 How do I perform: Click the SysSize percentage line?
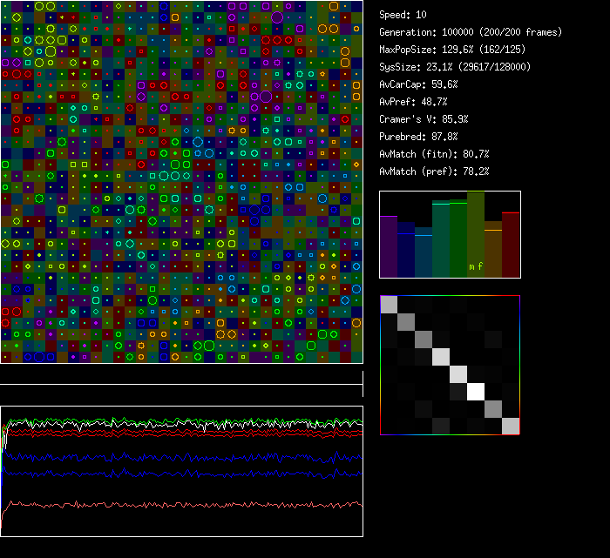point(454,67)
